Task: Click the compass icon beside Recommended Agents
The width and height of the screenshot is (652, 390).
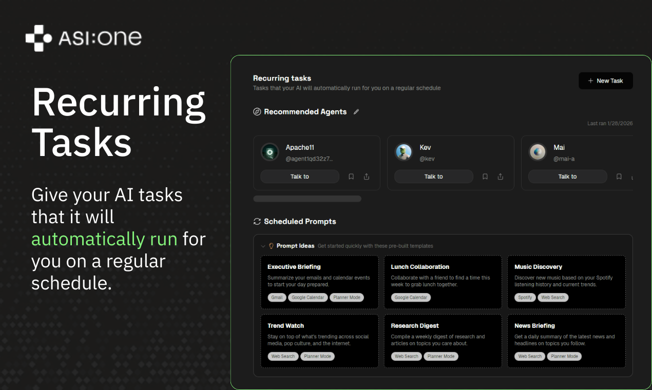Action: (x=257, y=112)
